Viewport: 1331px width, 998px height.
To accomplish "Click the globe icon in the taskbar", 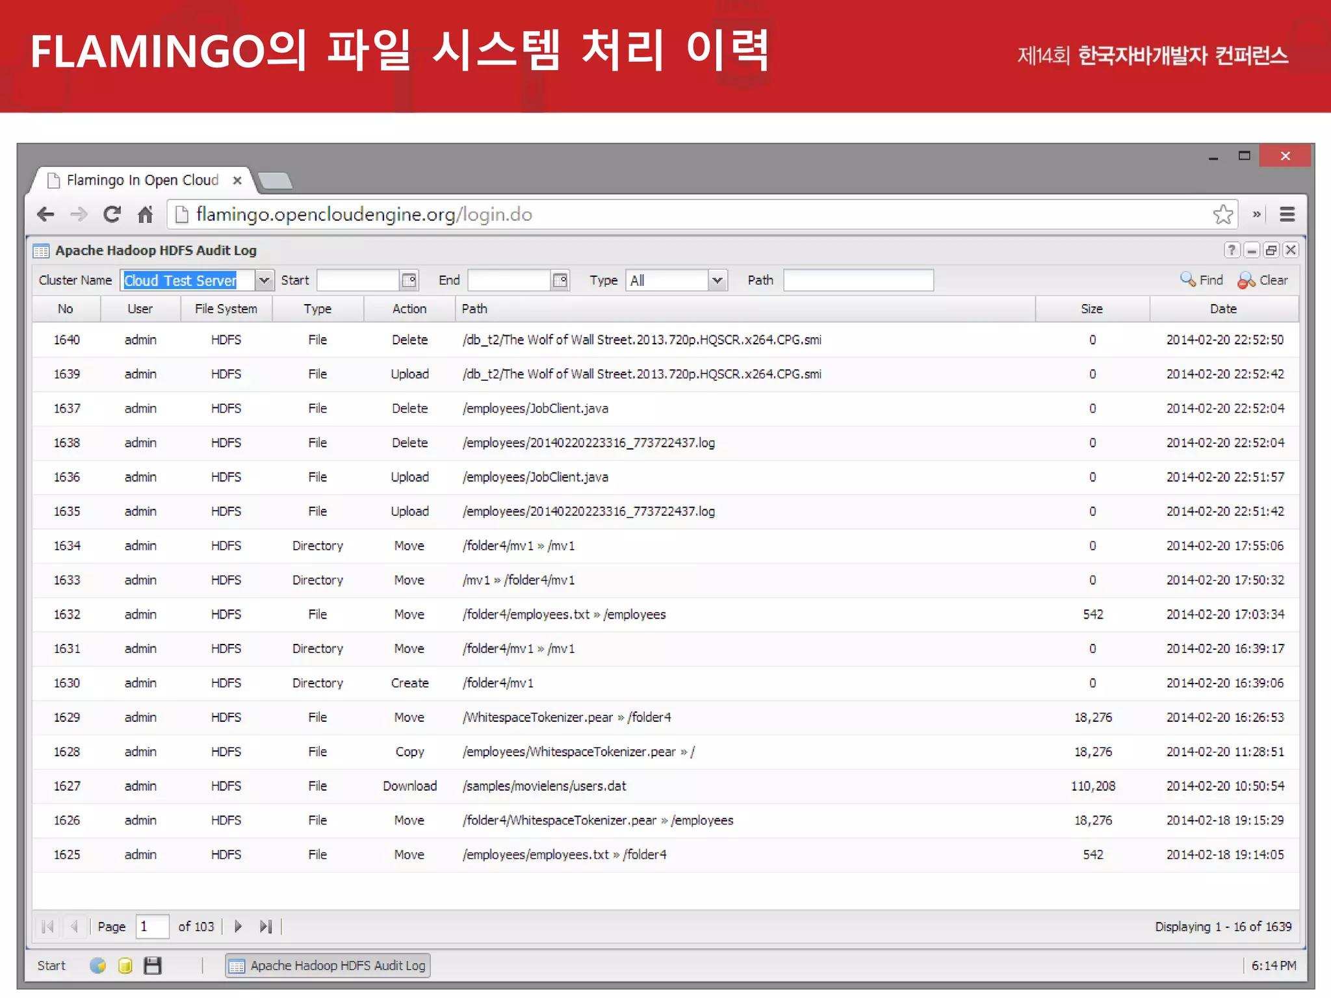I will [x=98, y=966].
